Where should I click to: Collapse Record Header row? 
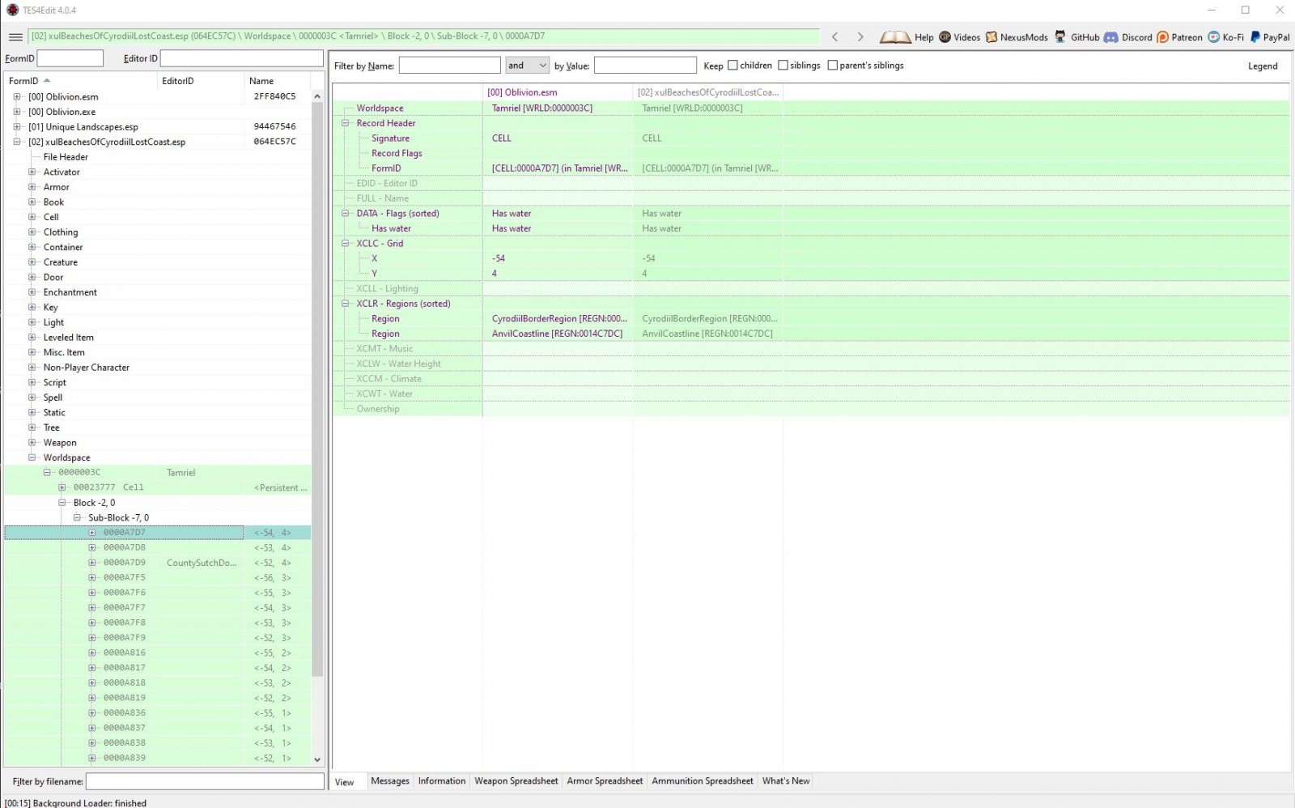pyautogui.click(x=346, y=123)
